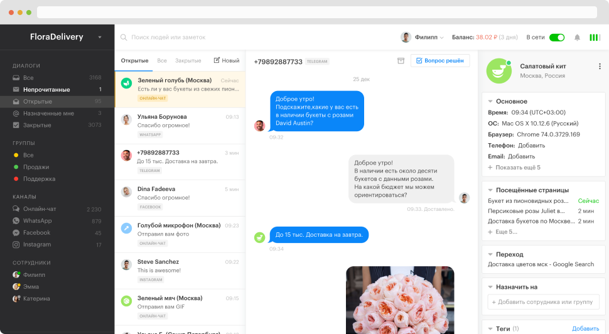Image resolution: width=609 pixels, height=334 pixels.
Task: Click Ульяна Борунова avatar in list
Action: point(126,119)
